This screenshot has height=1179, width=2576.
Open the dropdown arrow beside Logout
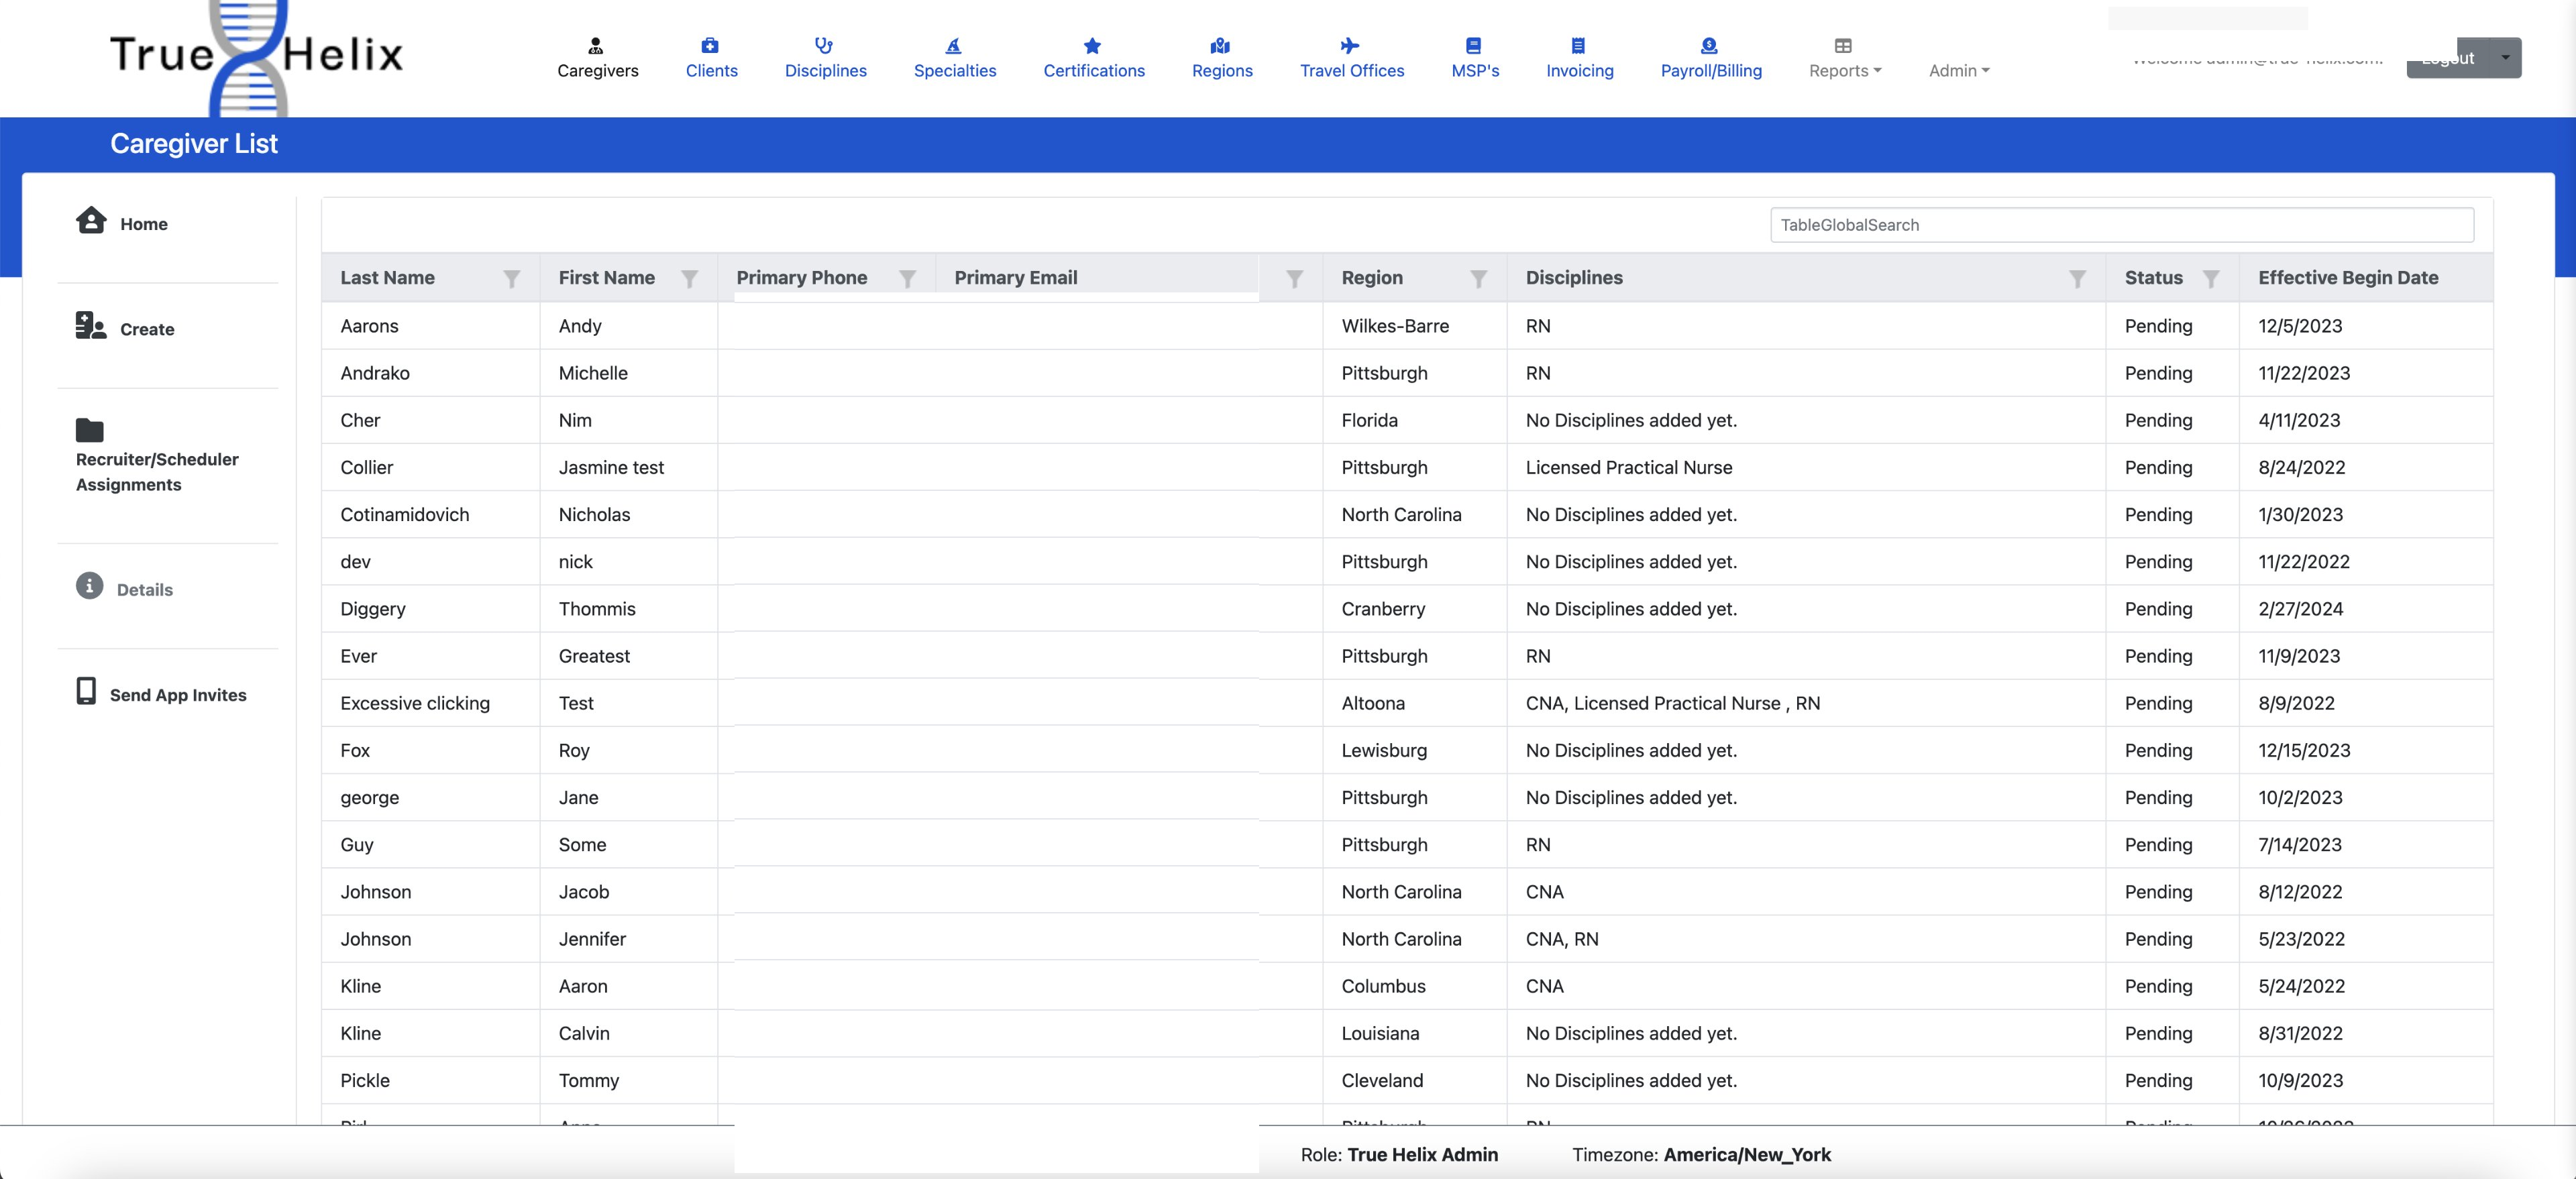tap(2506, 58)
